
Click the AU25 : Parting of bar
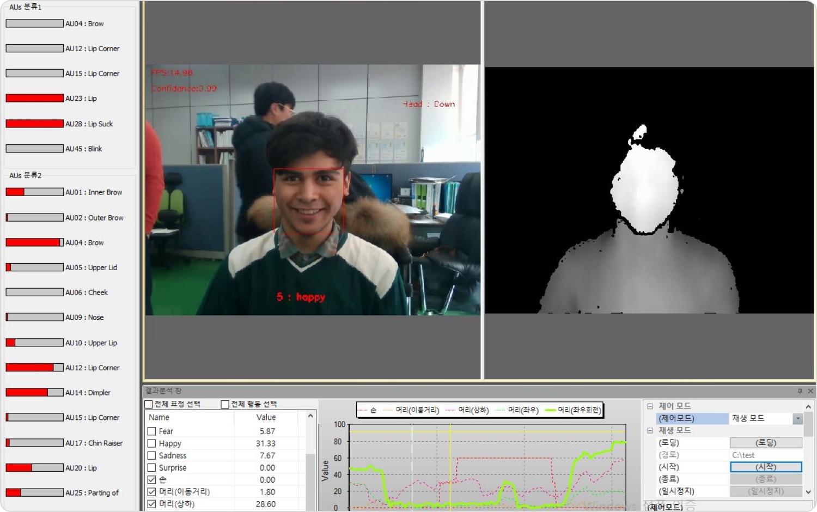(34, 492)
